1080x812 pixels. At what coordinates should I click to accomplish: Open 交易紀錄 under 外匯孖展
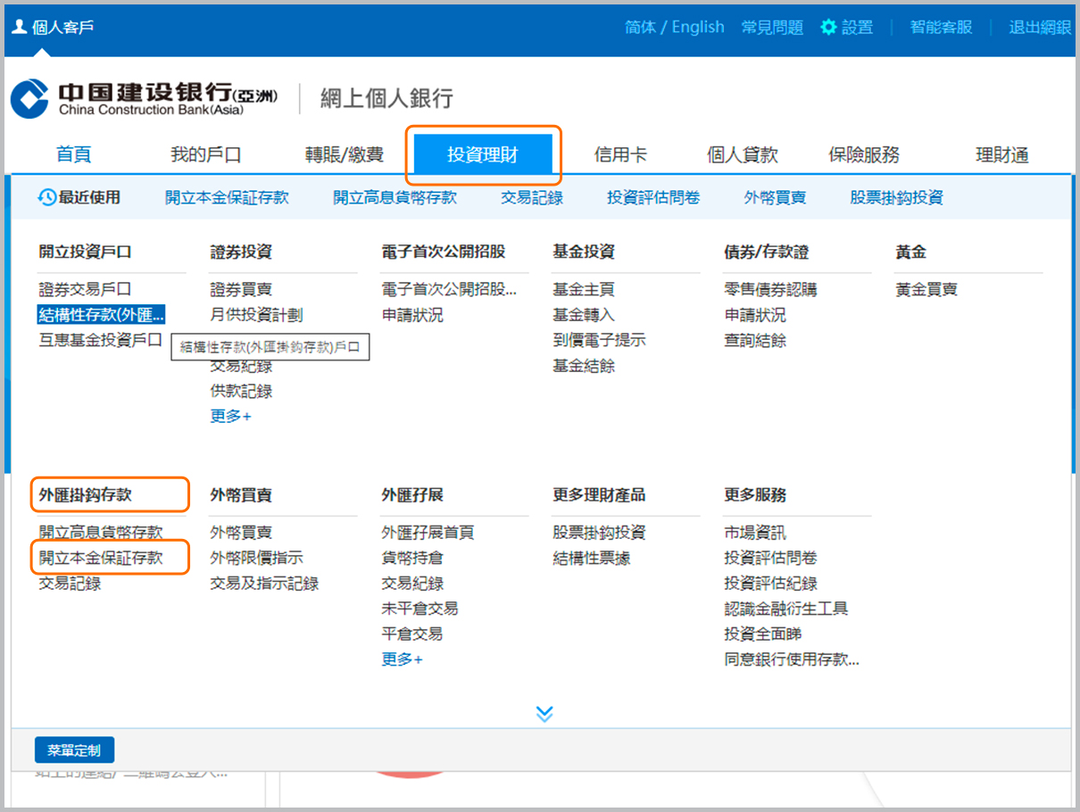412,584
